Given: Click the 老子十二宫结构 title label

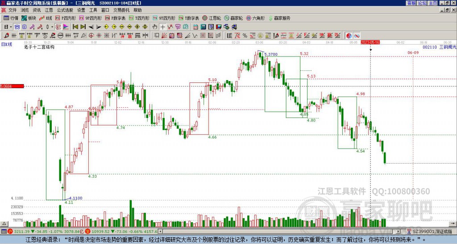Looking at the screenshot, I should (39, 47).
